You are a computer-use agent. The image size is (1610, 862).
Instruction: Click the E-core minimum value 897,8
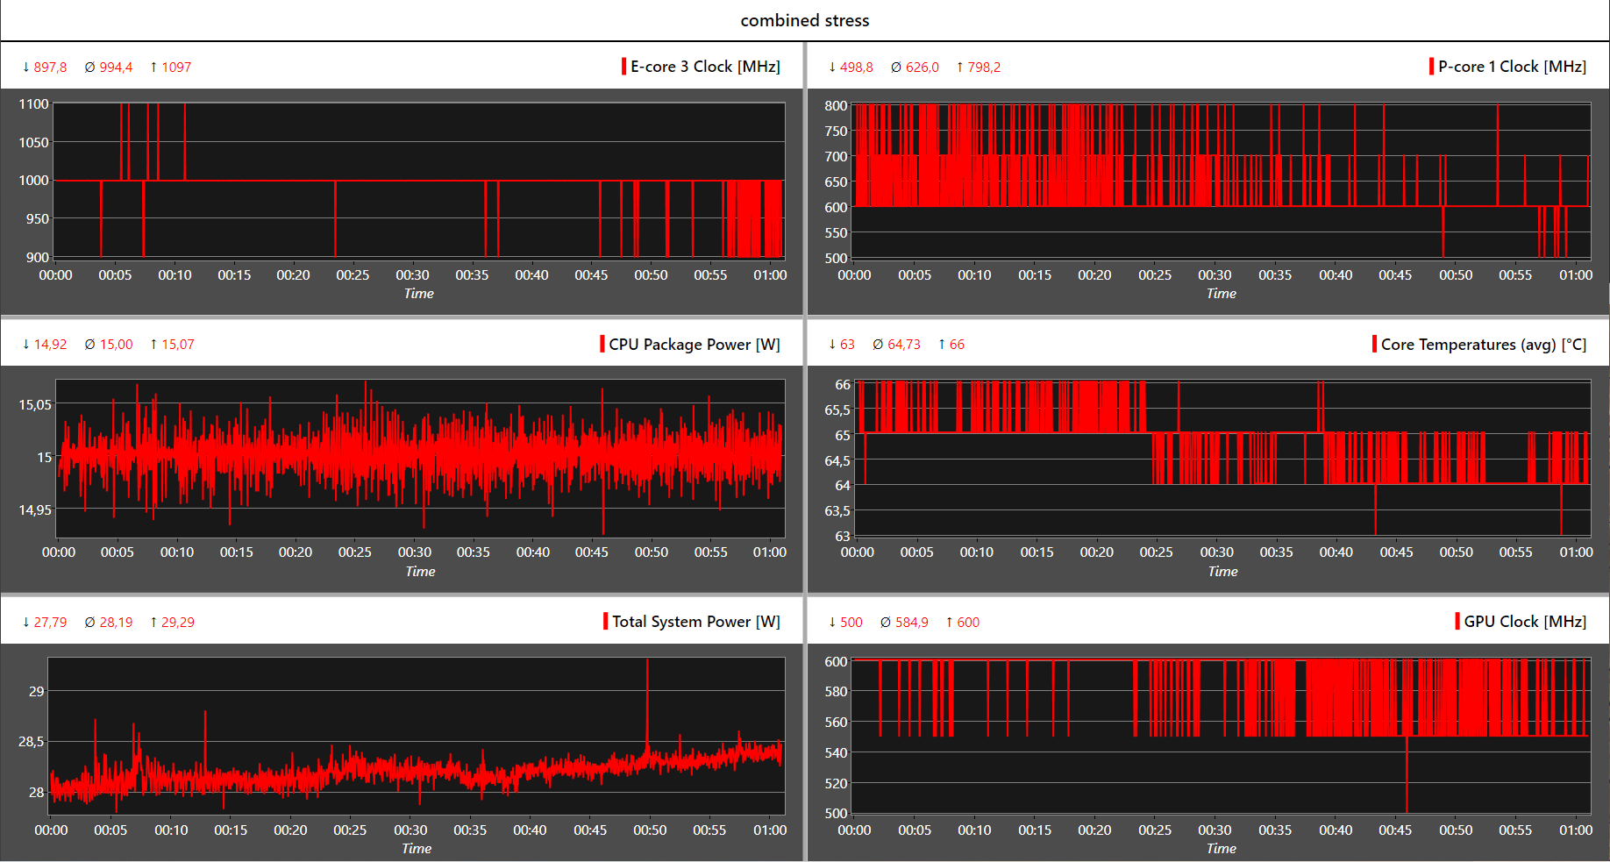(50, 67)
